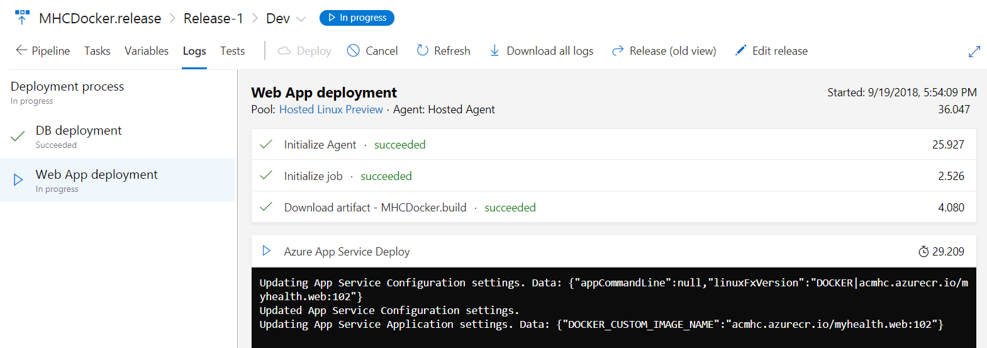The image size is (987, 348).
Task: Click the download arrow icon
Action: pyautogui.click(x=494, y=50)
